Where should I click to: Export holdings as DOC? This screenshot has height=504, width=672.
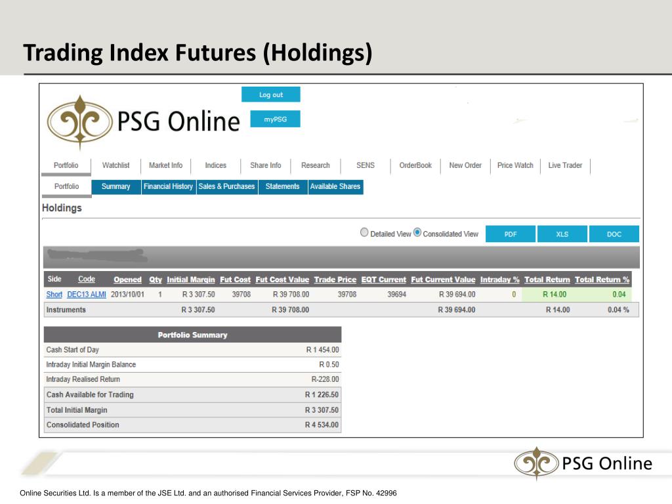[614, 234]
